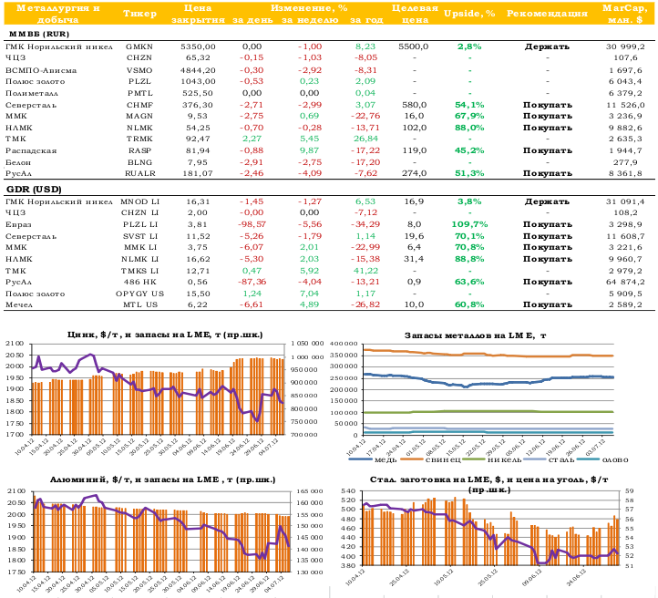The width and height of the screenshot is (658, 598).
Task: Click target price 119,0 for Распадская
Action: pos(414,150)
